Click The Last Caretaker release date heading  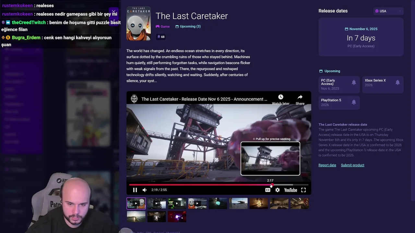pos(343,125)
